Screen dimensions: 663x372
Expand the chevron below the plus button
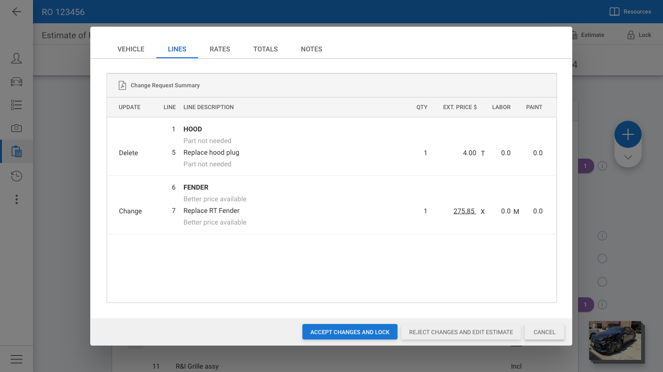tap(628, 158)
